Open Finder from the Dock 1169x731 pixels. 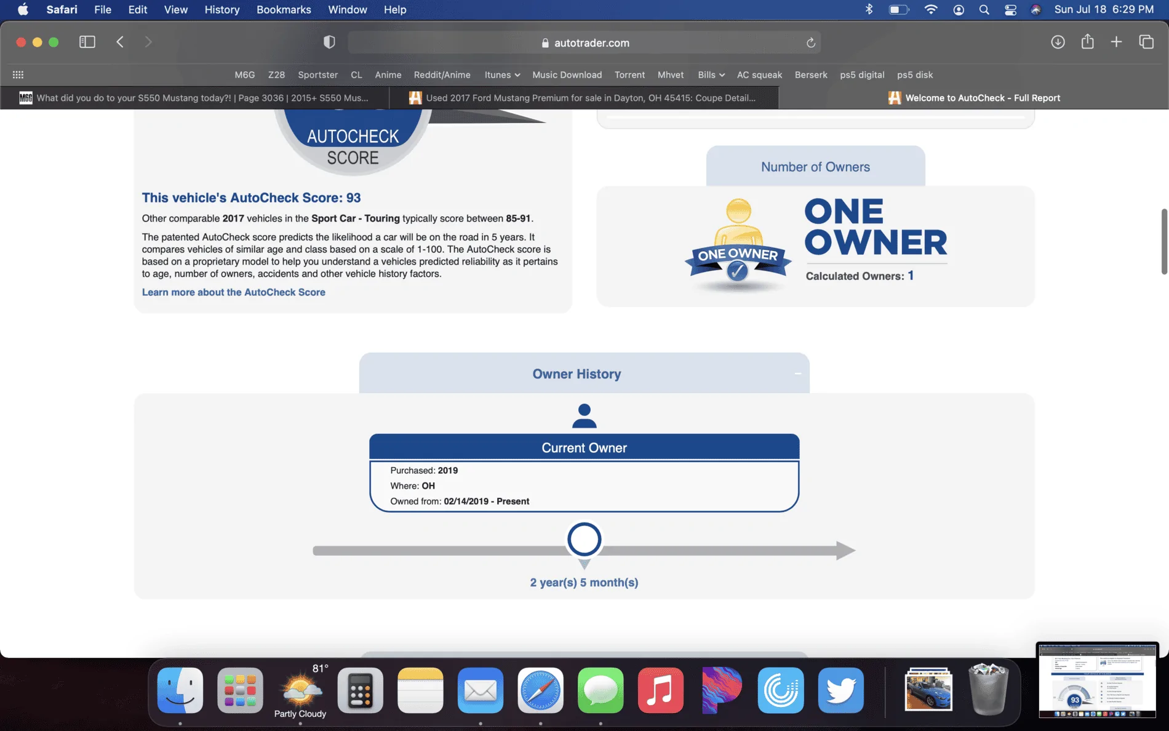[180, 690]
